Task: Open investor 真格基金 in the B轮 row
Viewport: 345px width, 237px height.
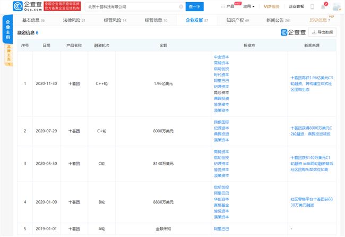Action: [221, 205]
